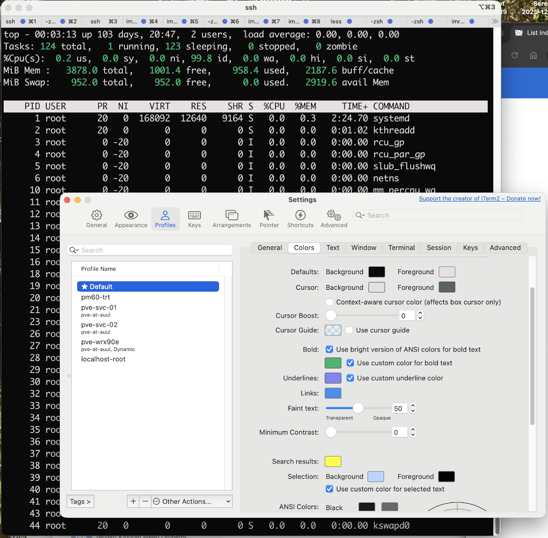Enable context-aware cursor color checkbox

tap(329, 302)
